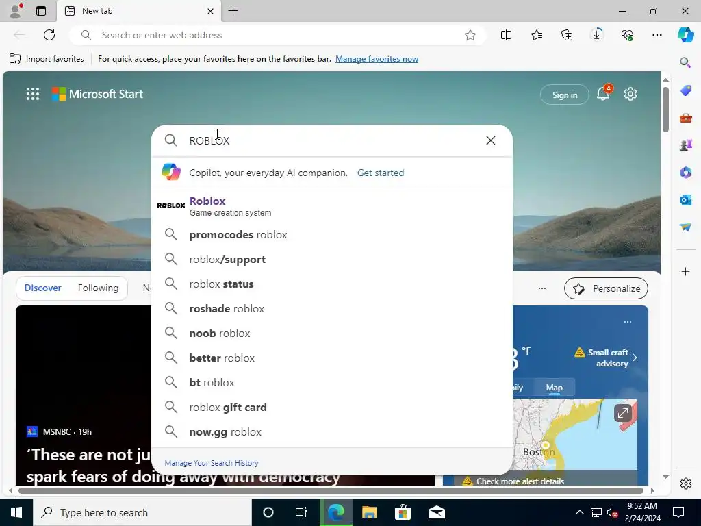Select now.gg roblox suggestion
Image resolution: width=701 pixels, height=526 pixels.
332,431
